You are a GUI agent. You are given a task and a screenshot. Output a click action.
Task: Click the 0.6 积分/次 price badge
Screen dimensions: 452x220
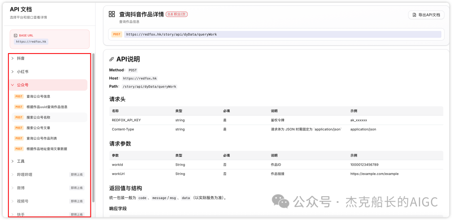(177, 14)
